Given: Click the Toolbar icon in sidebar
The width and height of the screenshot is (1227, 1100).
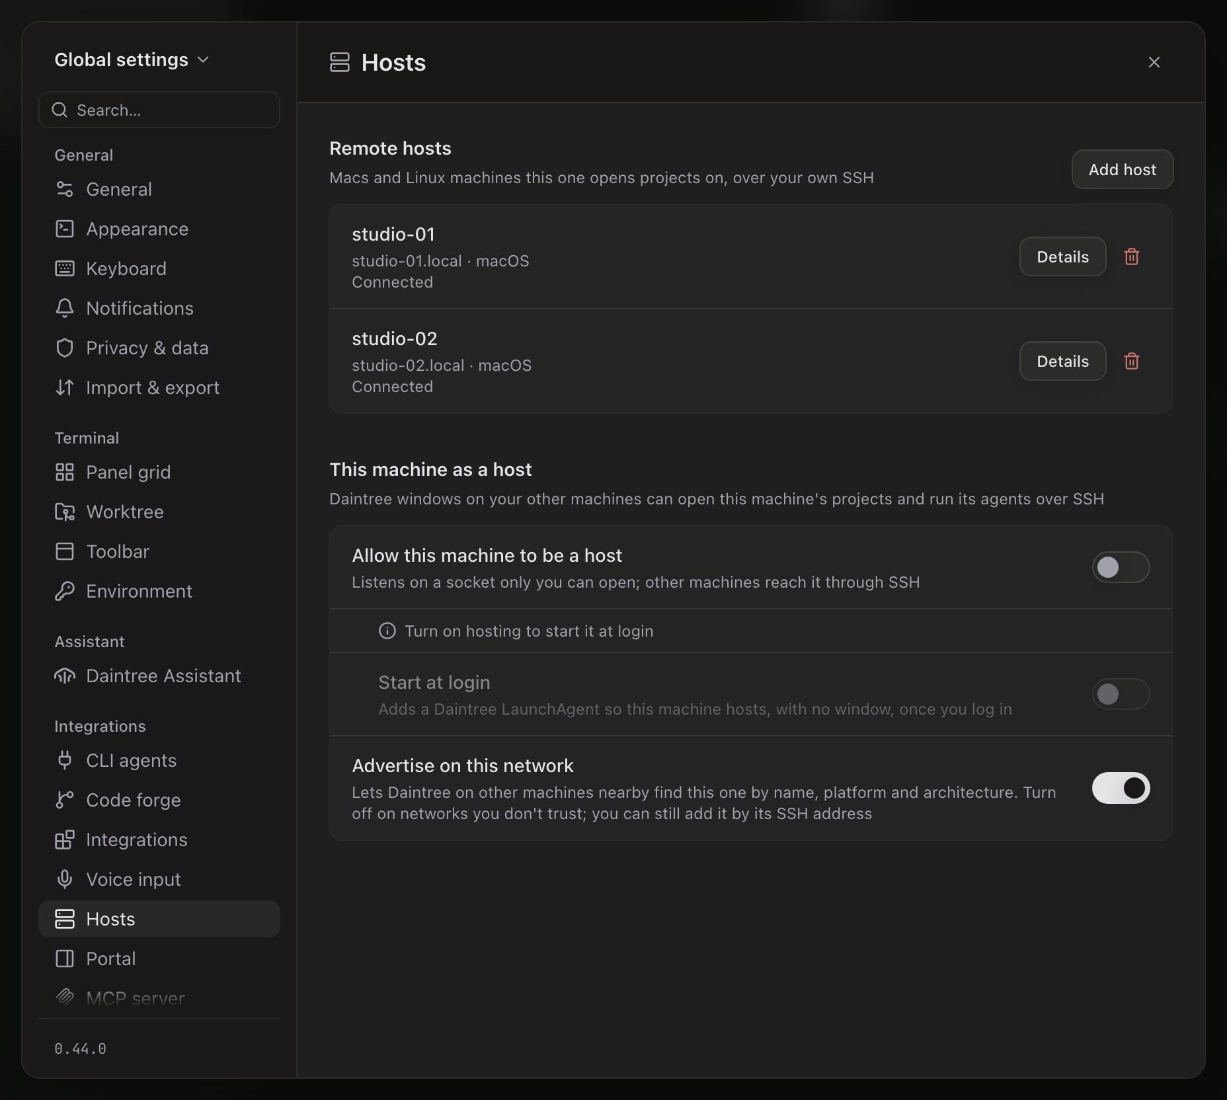Looking at the screenshot, I should click(x=64, y=551).
